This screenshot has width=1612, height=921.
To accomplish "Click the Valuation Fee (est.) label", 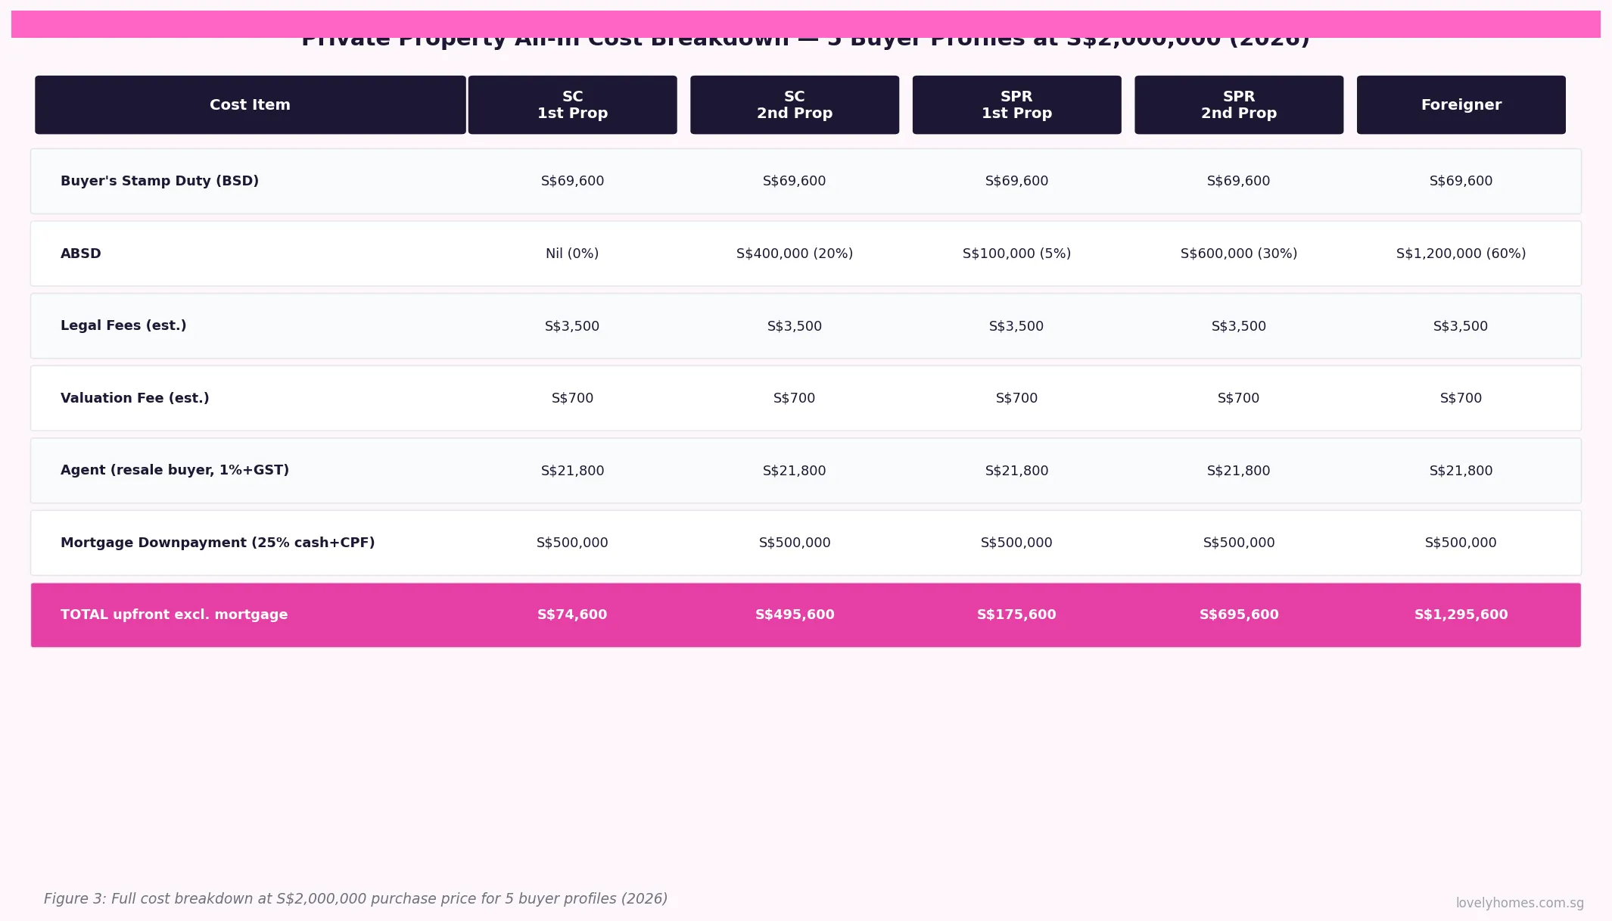I will [135, 398].
